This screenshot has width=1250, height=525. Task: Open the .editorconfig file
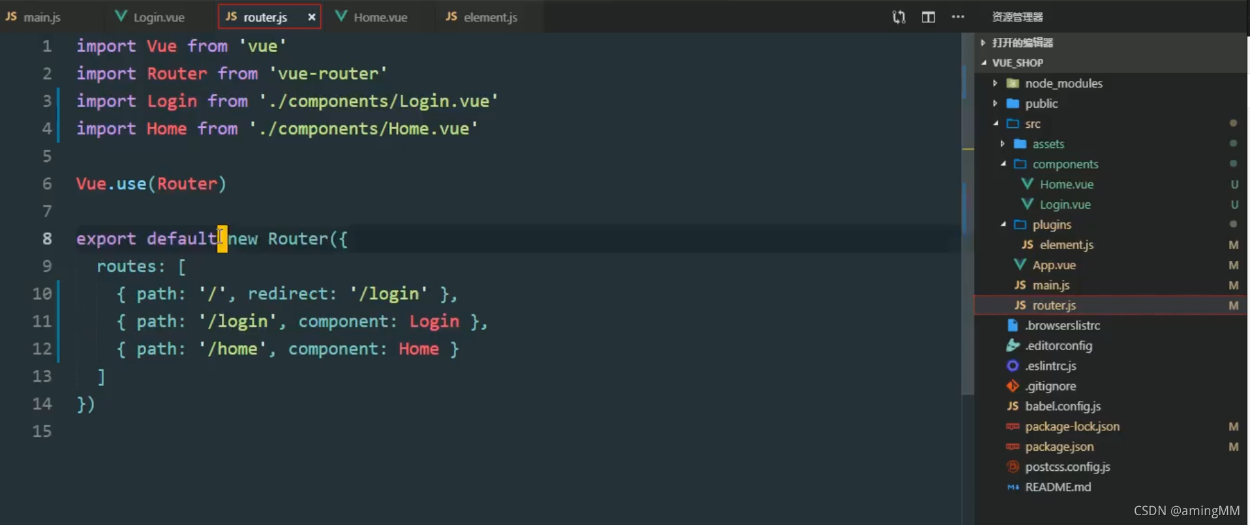click(x=1058, y=346)
